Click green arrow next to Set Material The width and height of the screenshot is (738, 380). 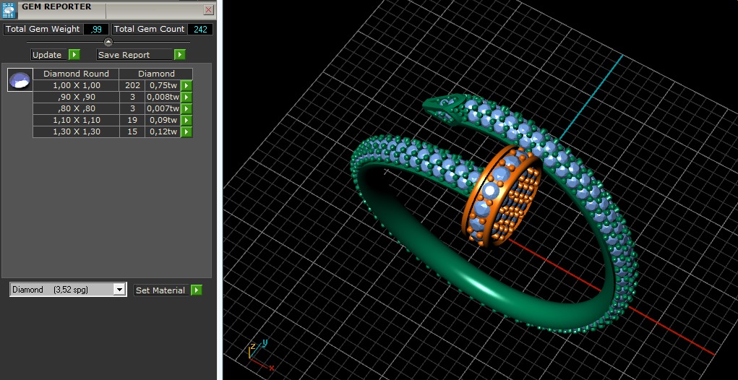click(x=197, y=290)
